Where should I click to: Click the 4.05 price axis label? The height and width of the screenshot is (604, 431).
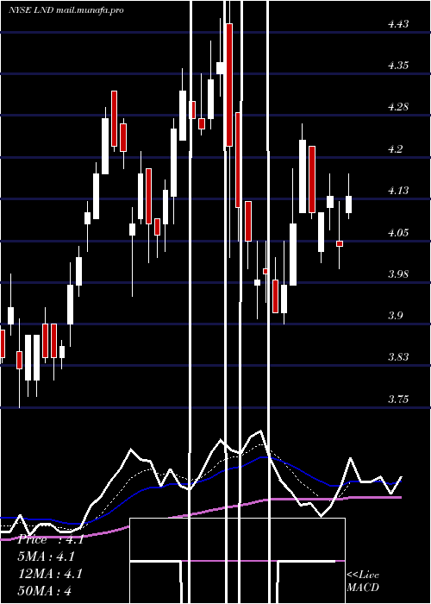pos(398,233)
